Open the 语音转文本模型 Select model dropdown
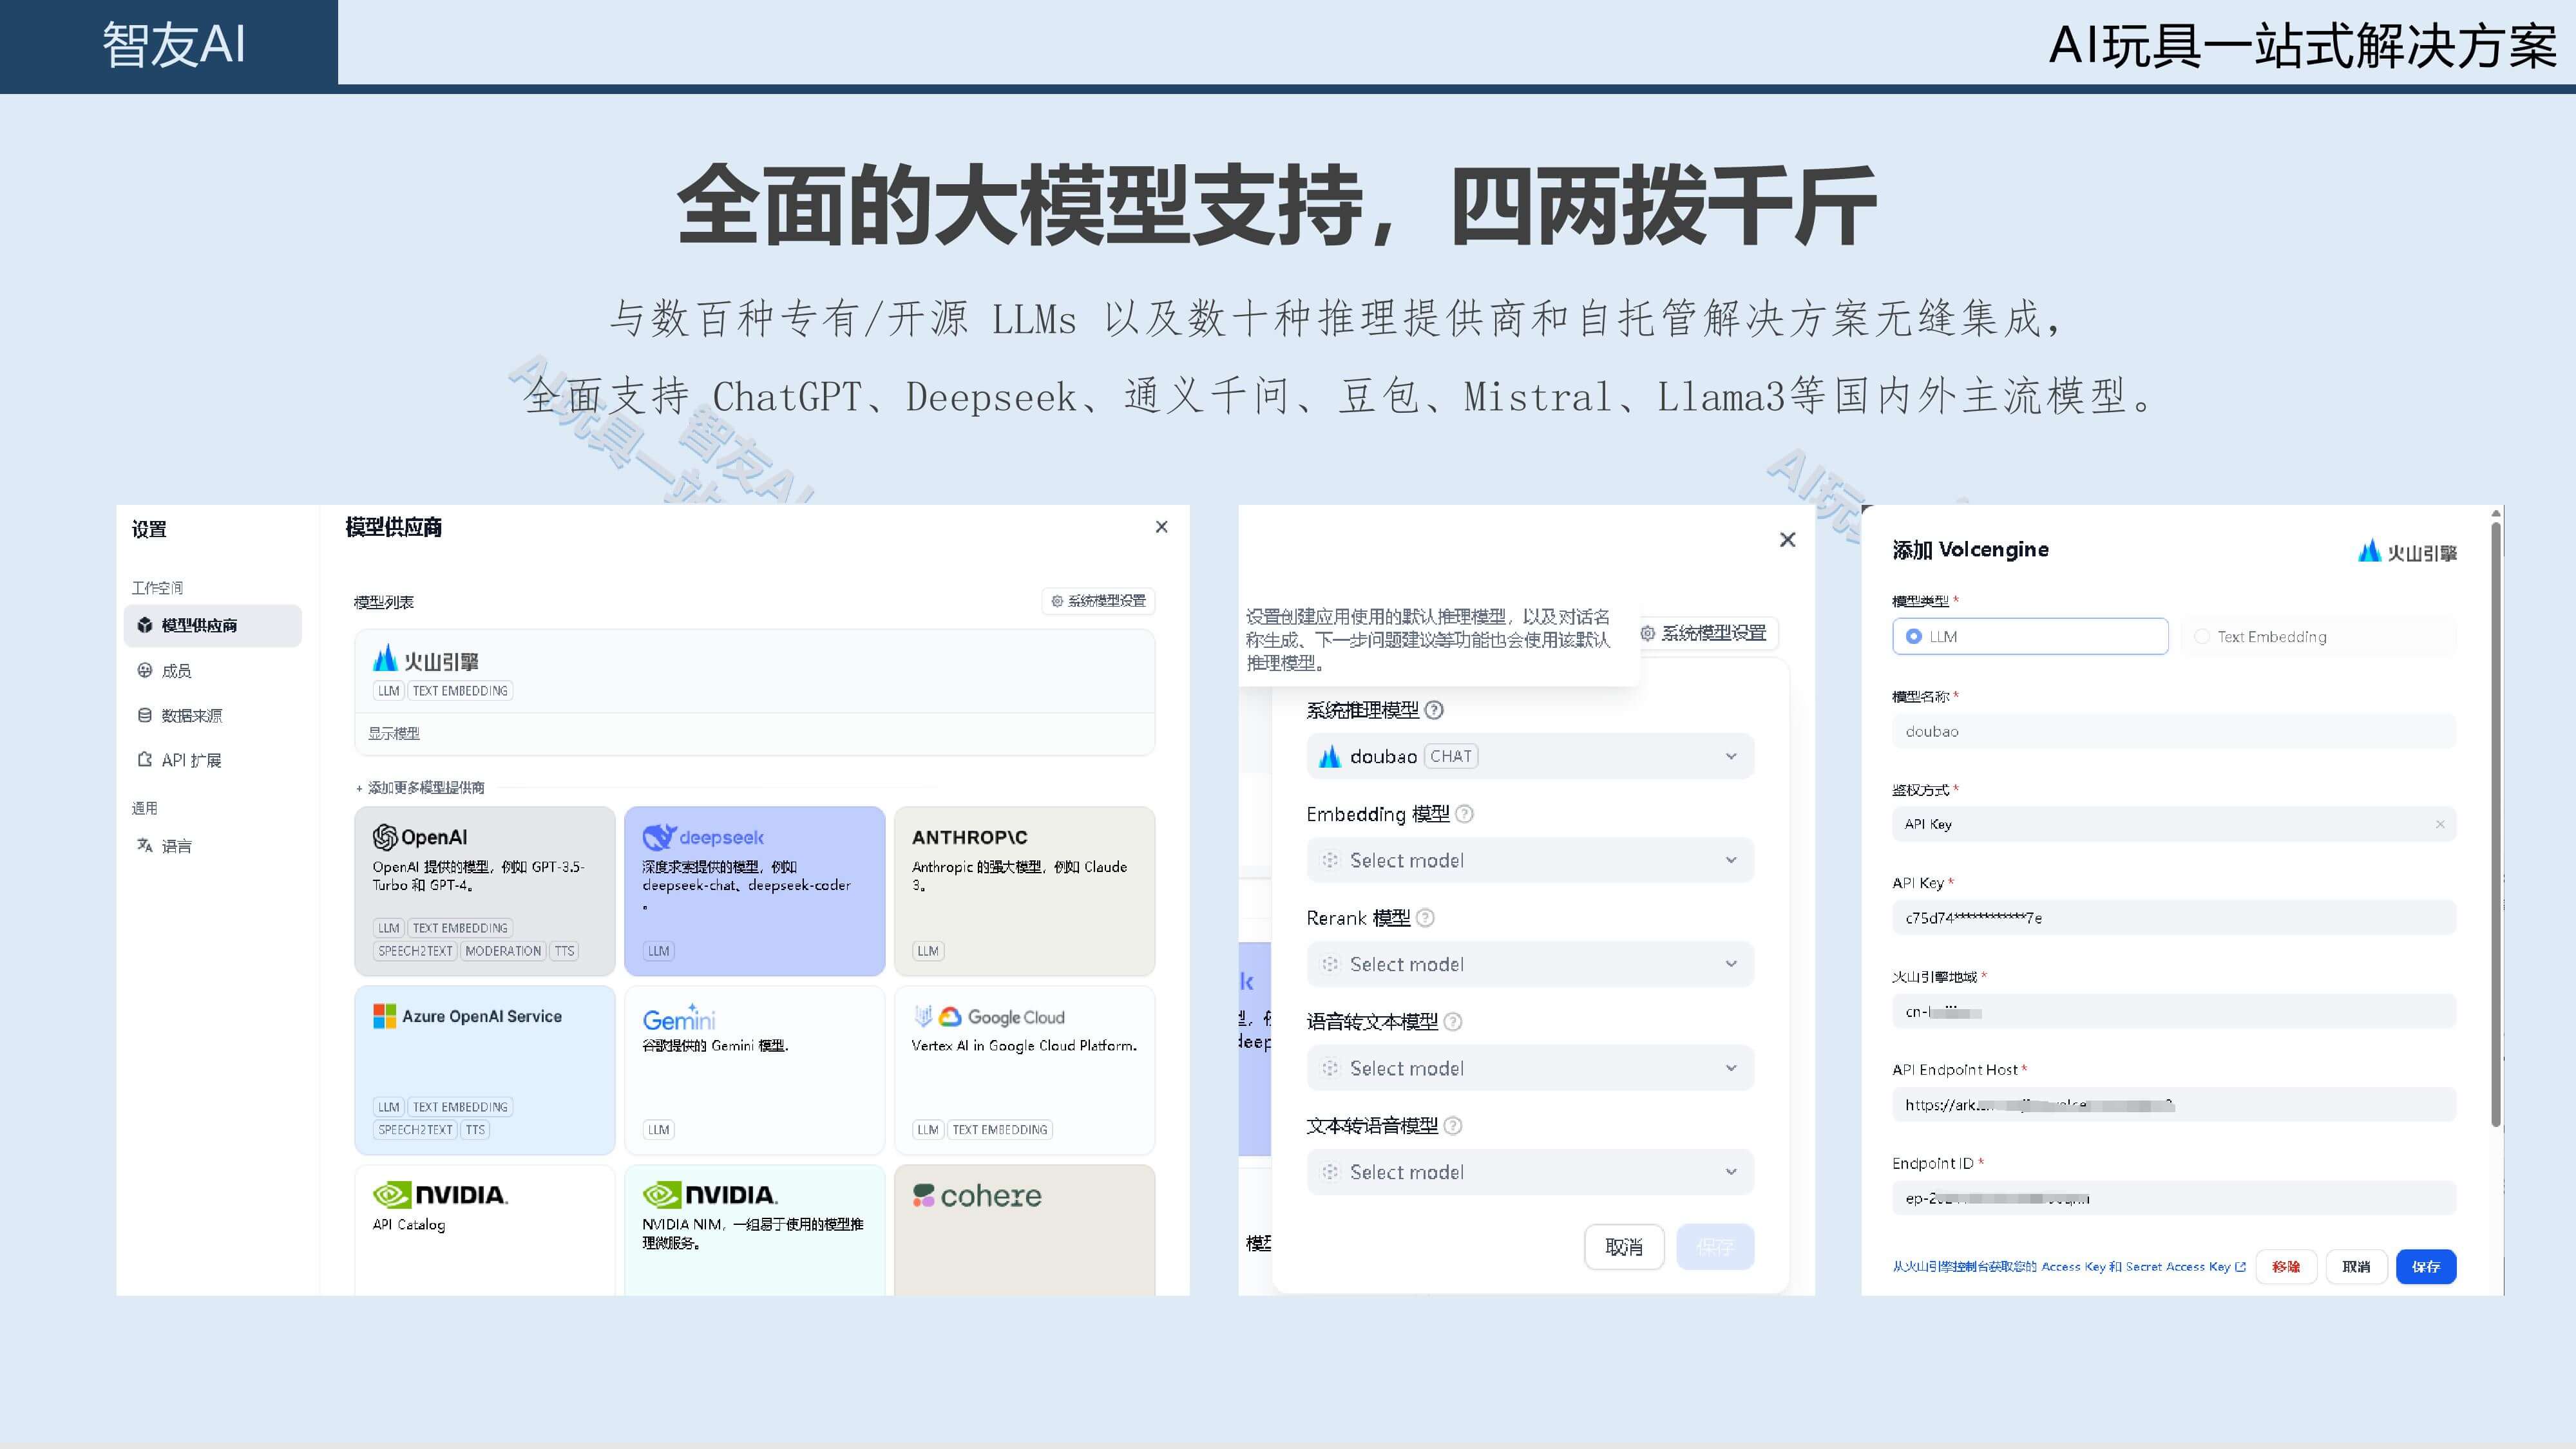Image resolution: width=2576 pixels, height=1449 pixels. [x=1530, y=1068]
